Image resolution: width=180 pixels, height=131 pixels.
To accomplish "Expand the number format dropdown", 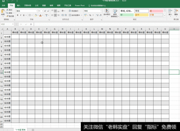I will 101,11.
